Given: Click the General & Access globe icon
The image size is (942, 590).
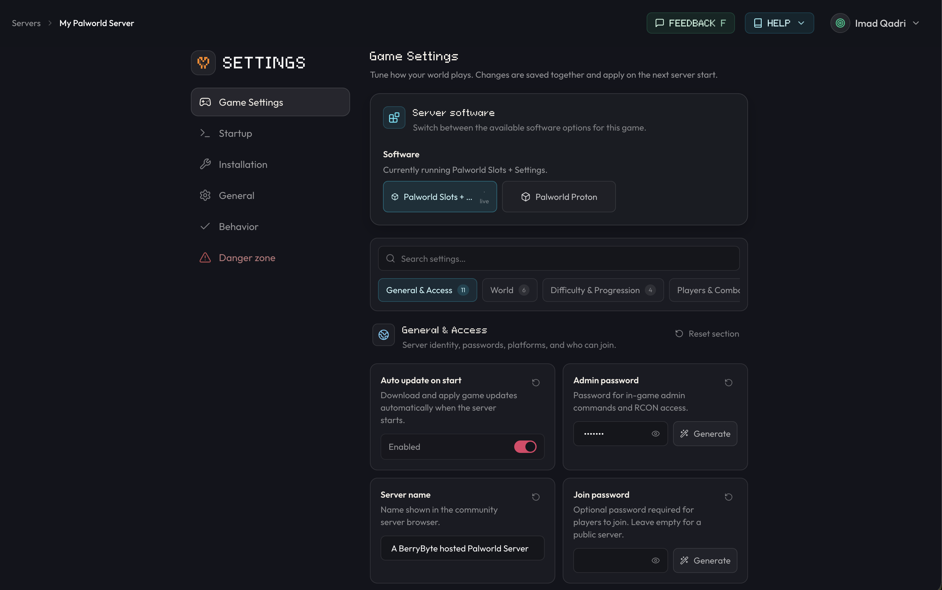Looking at the screenshot, I should [x=384, y=334].
